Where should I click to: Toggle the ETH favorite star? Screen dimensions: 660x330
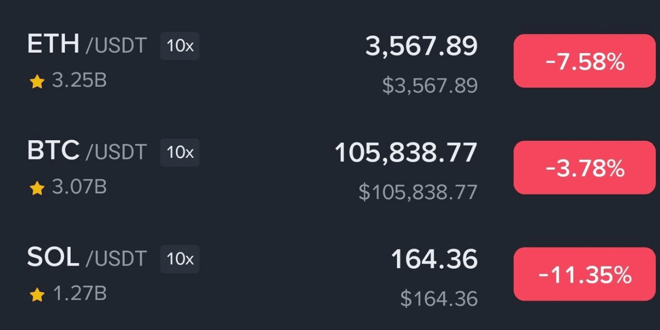[x=37, y=81]
